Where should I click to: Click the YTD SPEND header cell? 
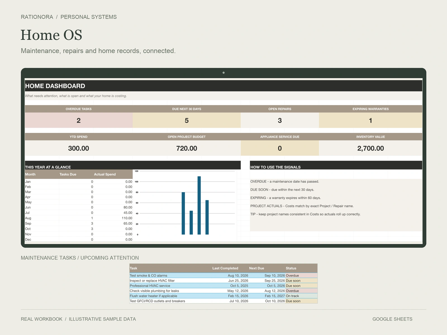(x=79, y=137)
